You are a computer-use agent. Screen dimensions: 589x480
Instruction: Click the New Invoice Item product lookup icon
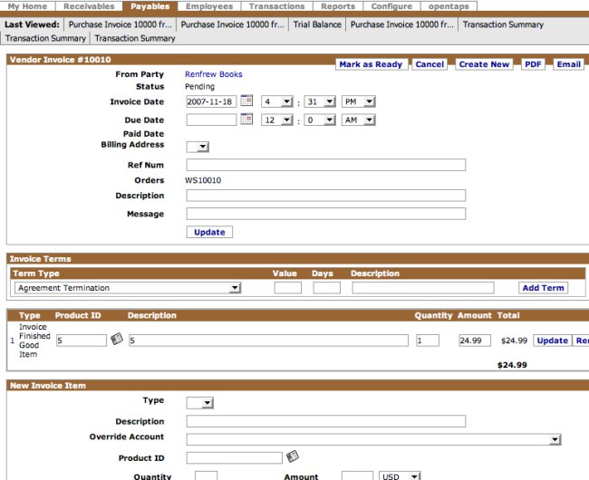coord(292,456)
